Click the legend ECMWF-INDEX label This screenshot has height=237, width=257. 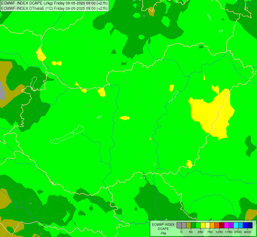coord(163,225)
